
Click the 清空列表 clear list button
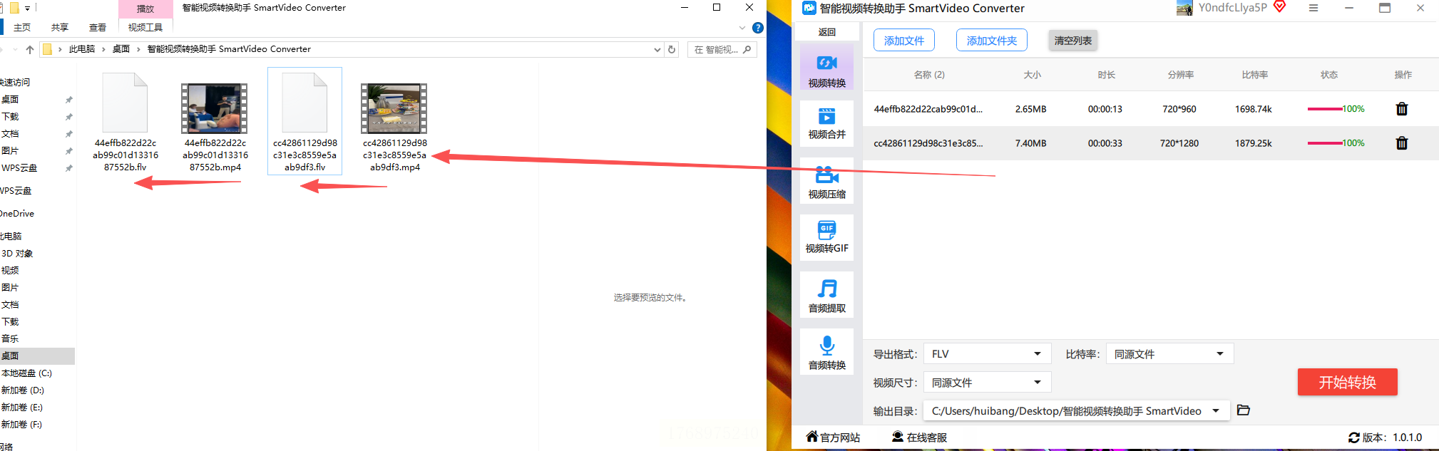point(1072,41)
